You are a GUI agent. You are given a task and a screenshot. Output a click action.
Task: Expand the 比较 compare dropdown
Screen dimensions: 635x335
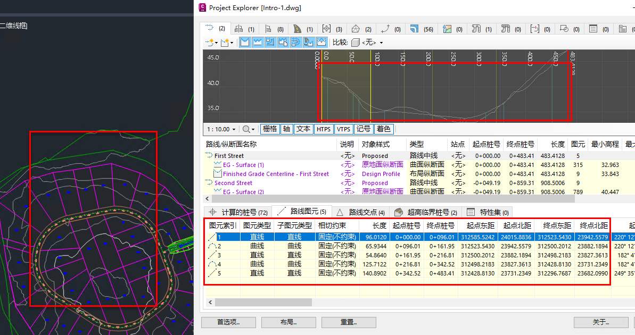pyautogui.click(x=381, y=43)
